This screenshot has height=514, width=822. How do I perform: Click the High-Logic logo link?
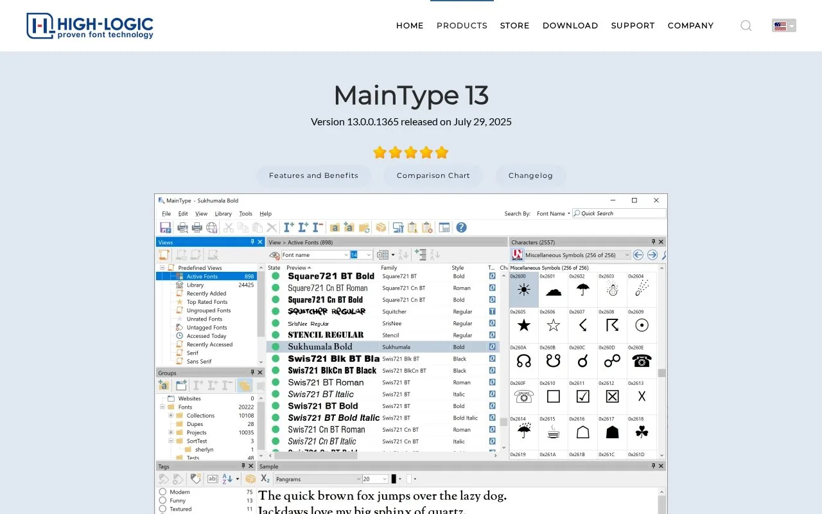pos(90,26)
